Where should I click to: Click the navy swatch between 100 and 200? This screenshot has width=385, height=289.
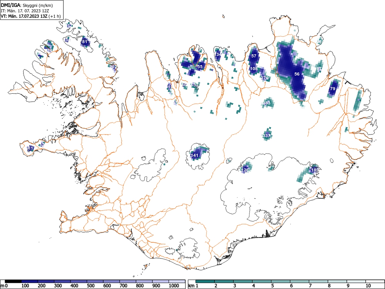click(x=30, y=281)
